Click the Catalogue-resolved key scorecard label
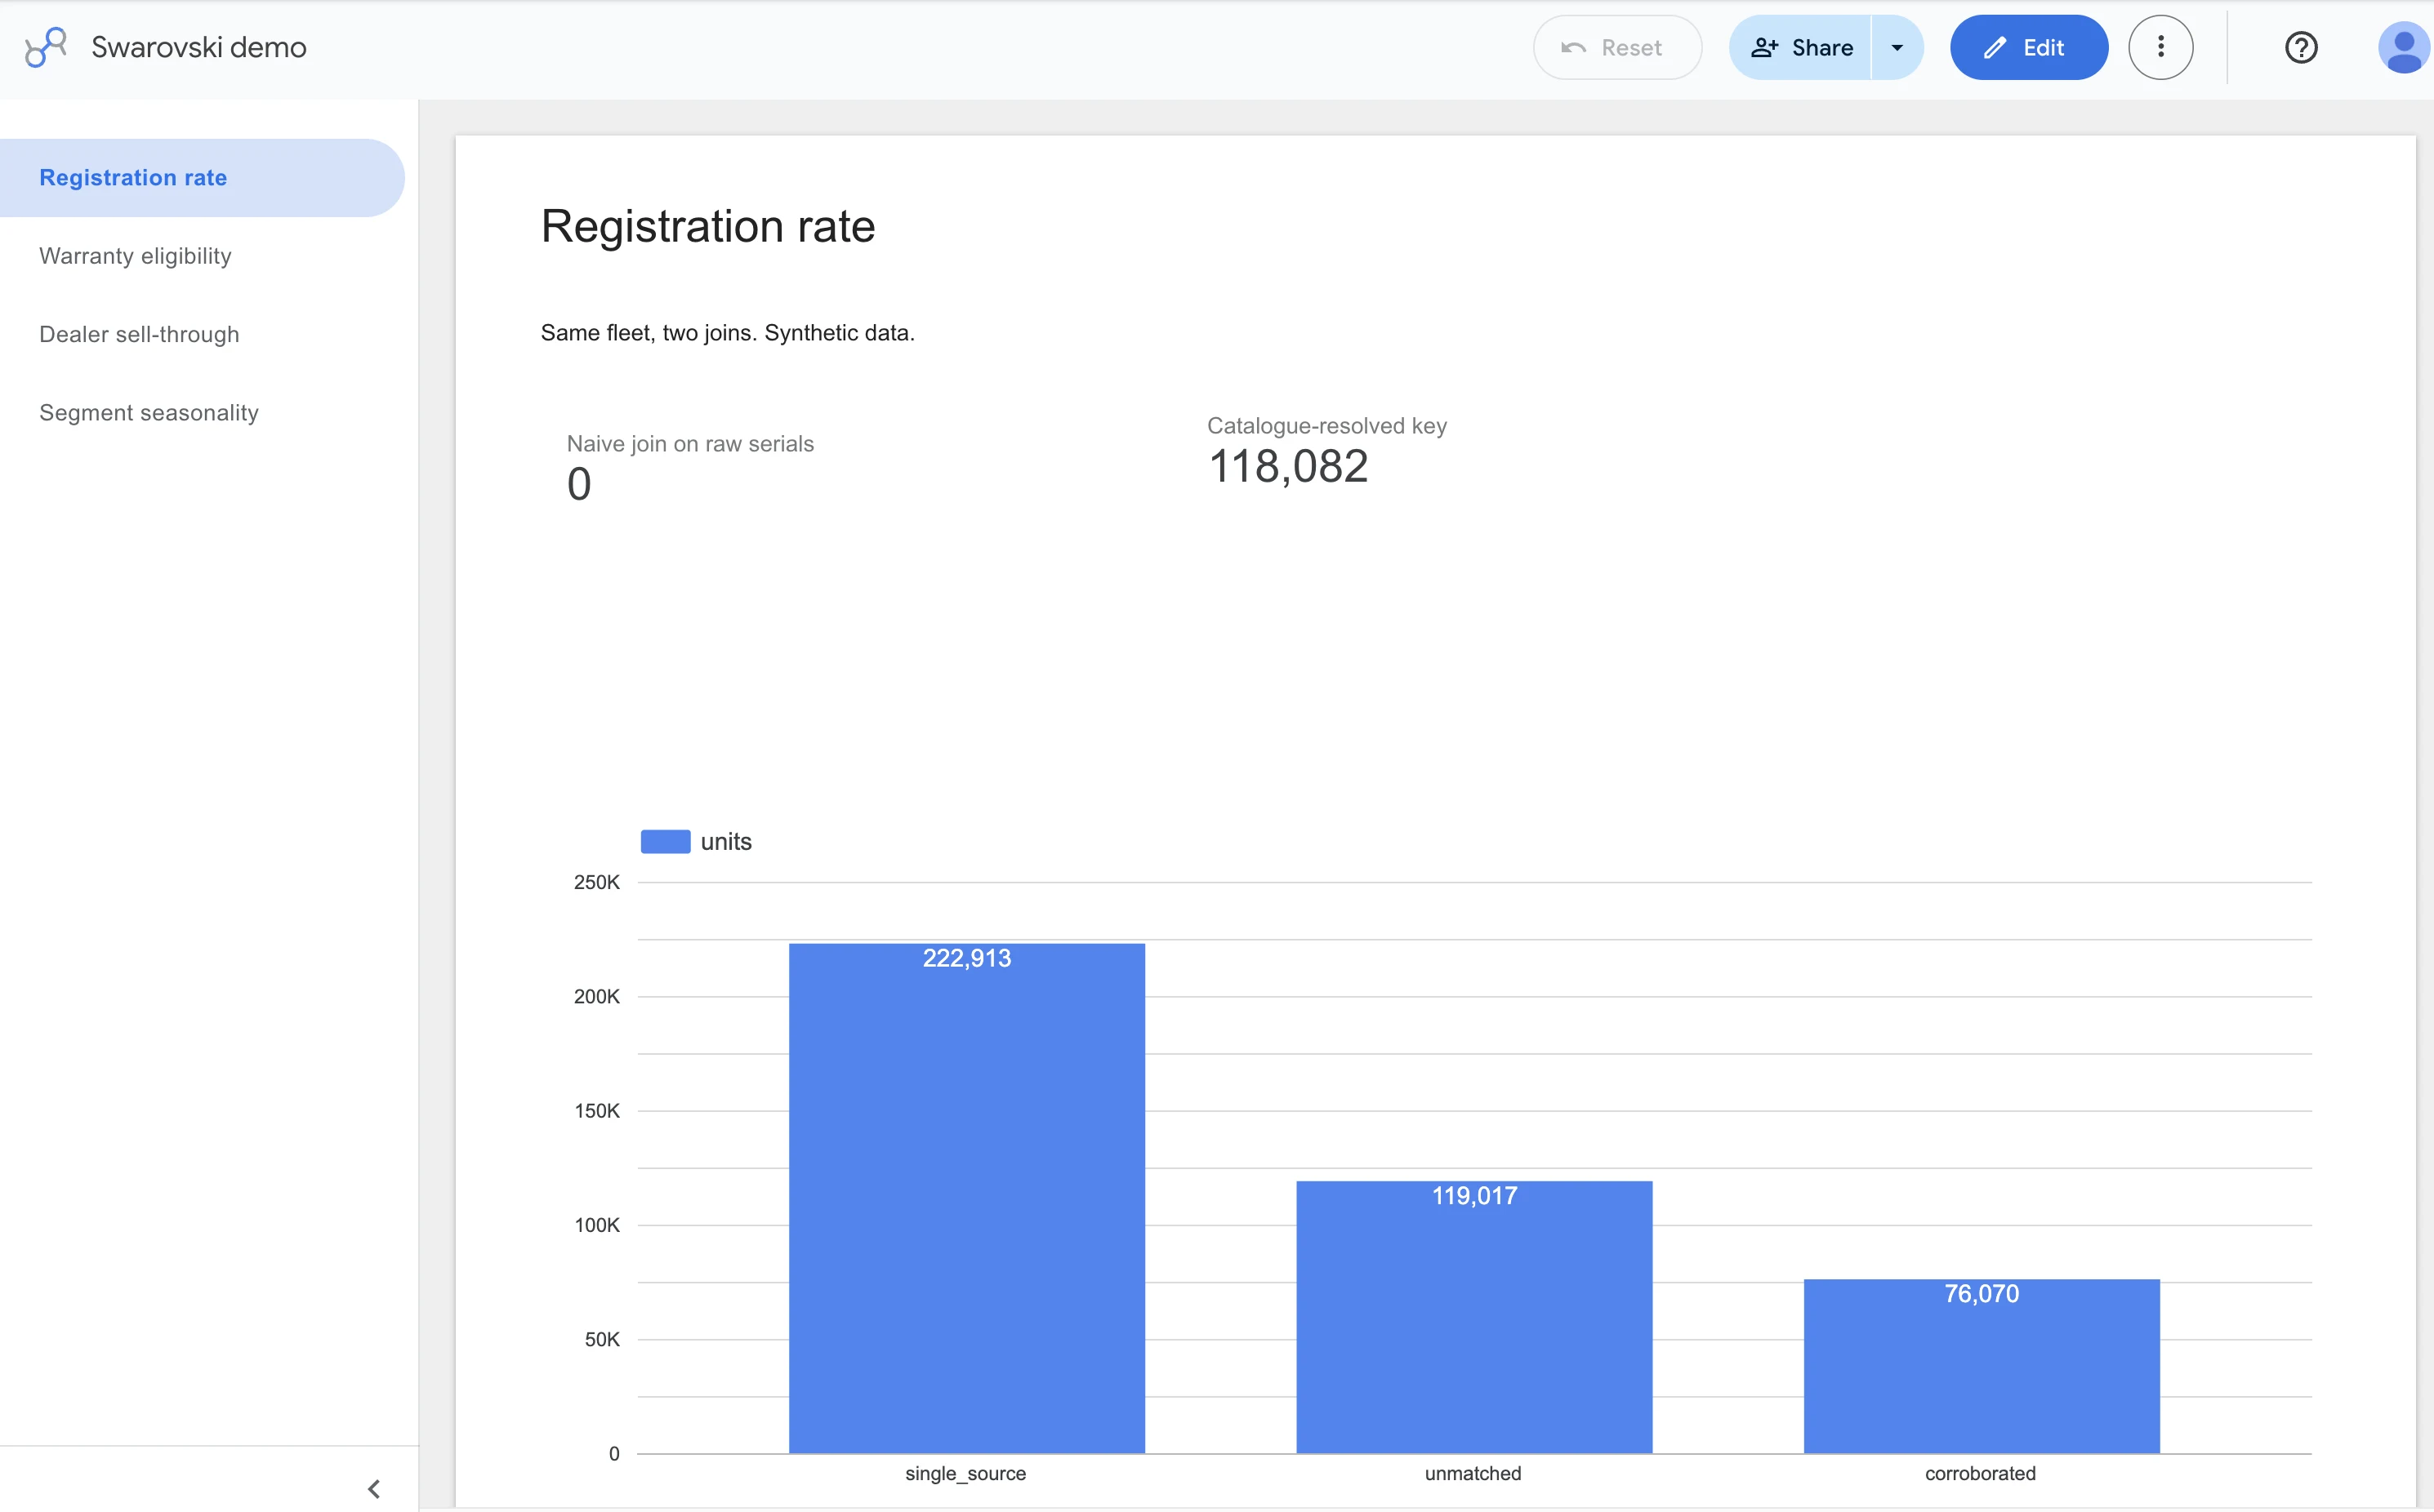Image resolution: width=2434 pixels, height=1512 pixels. pyautogui.click(x=1326, y=425)
